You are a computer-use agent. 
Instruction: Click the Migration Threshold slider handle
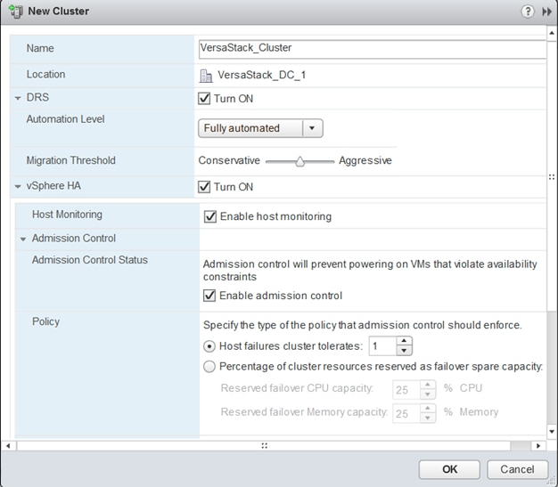pyautogui.click(x=300, y=162)
